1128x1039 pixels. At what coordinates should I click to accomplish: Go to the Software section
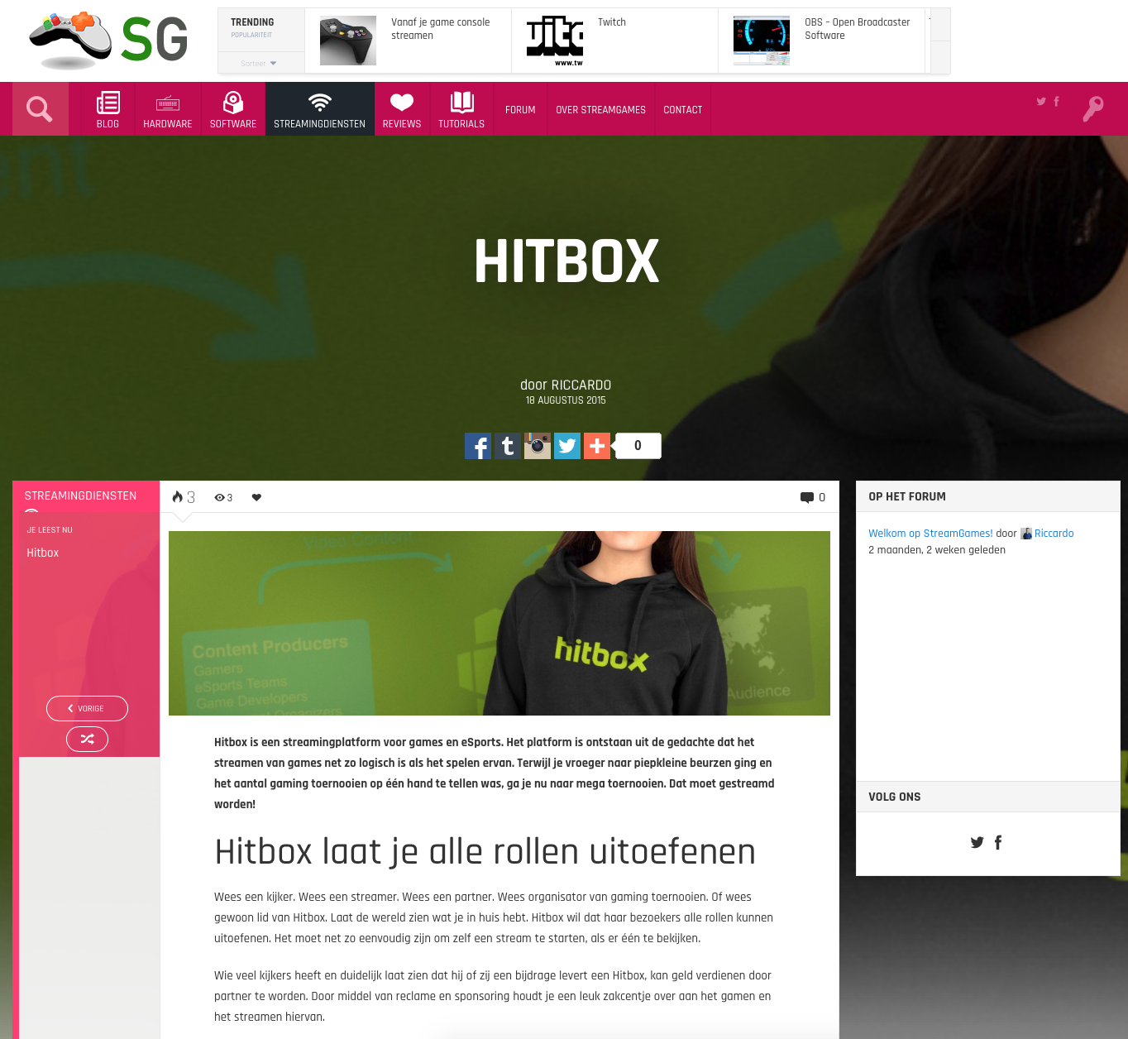click(233, 109)
